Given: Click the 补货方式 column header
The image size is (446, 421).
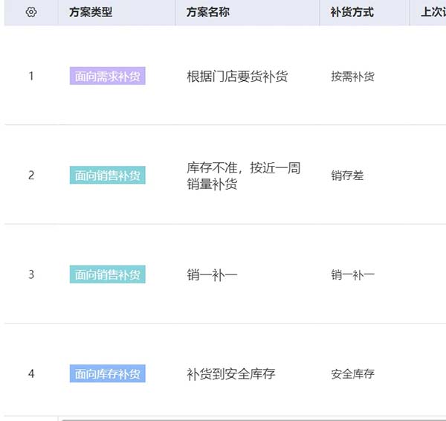Looking at the screenshot, I should (x=352, y=13).
